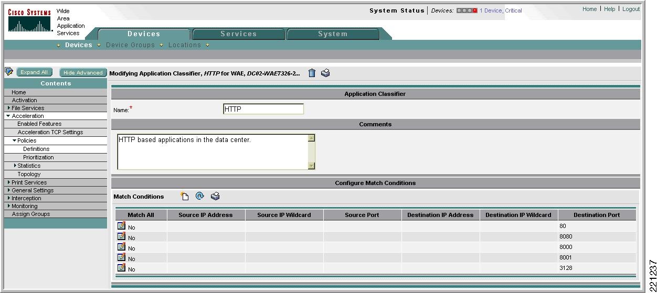Image resolution: width=657 pixels, height=293 pixels.
Task: Collapse the Acceleration section
Action: tap(8, 116)
